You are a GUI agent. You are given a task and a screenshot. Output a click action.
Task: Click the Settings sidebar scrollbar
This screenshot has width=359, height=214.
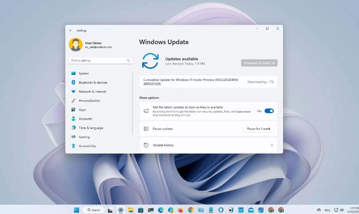click(x=132, y=103)
